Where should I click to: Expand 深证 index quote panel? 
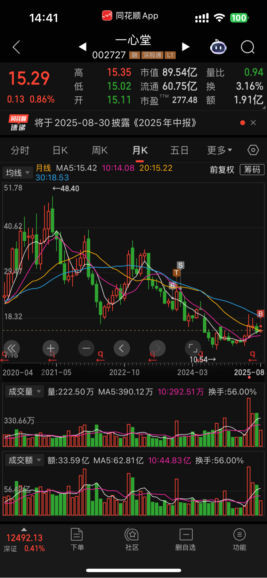[x=24, y=540]
